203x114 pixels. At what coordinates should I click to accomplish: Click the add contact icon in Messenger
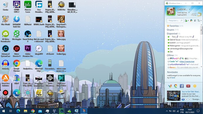pyautogui.click(x=186, y=21)
